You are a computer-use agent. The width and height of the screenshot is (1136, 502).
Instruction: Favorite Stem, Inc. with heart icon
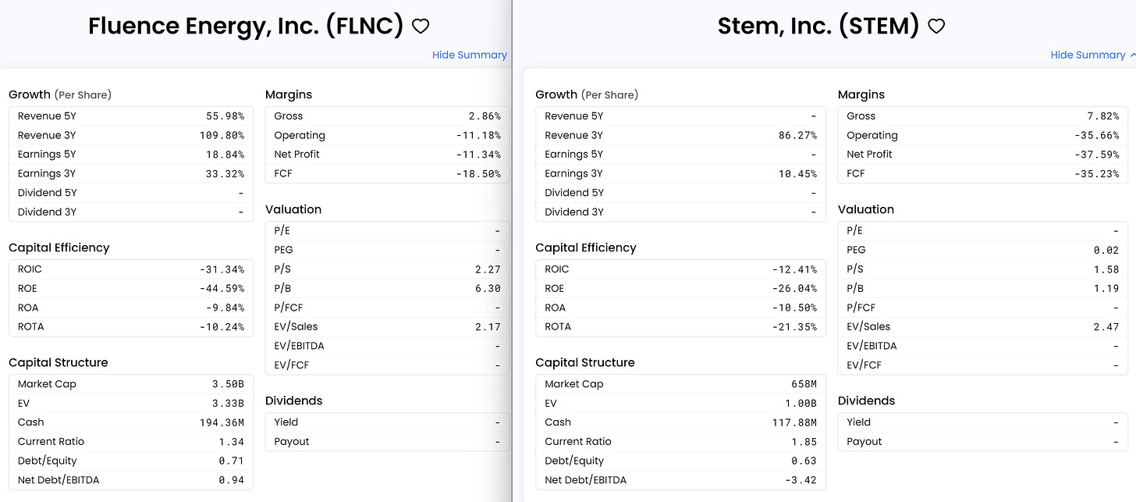[936, 27]
